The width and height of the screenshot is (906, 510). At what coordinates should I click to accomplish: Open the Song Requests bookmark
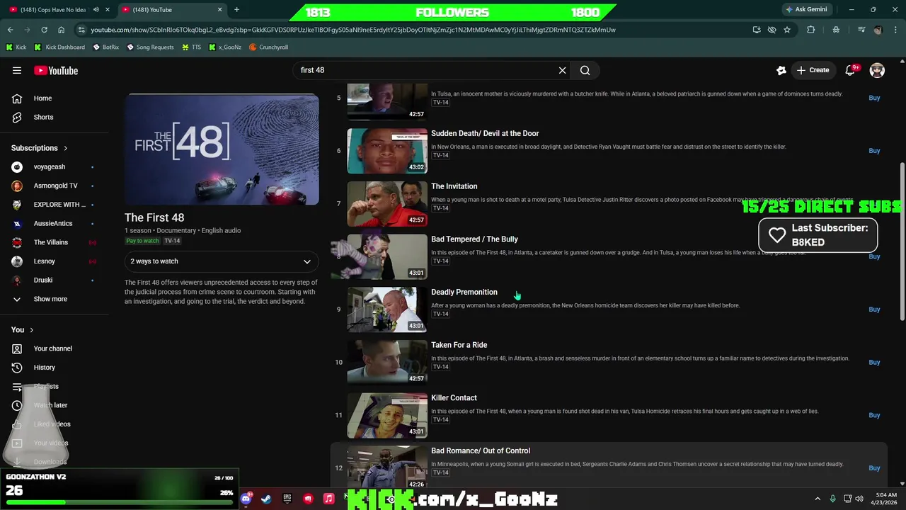click(x=150, y=47)
